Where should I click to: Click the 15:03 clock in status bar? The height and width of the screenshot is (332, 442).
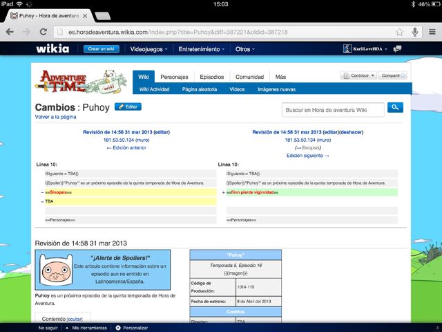tap(221, 4)
